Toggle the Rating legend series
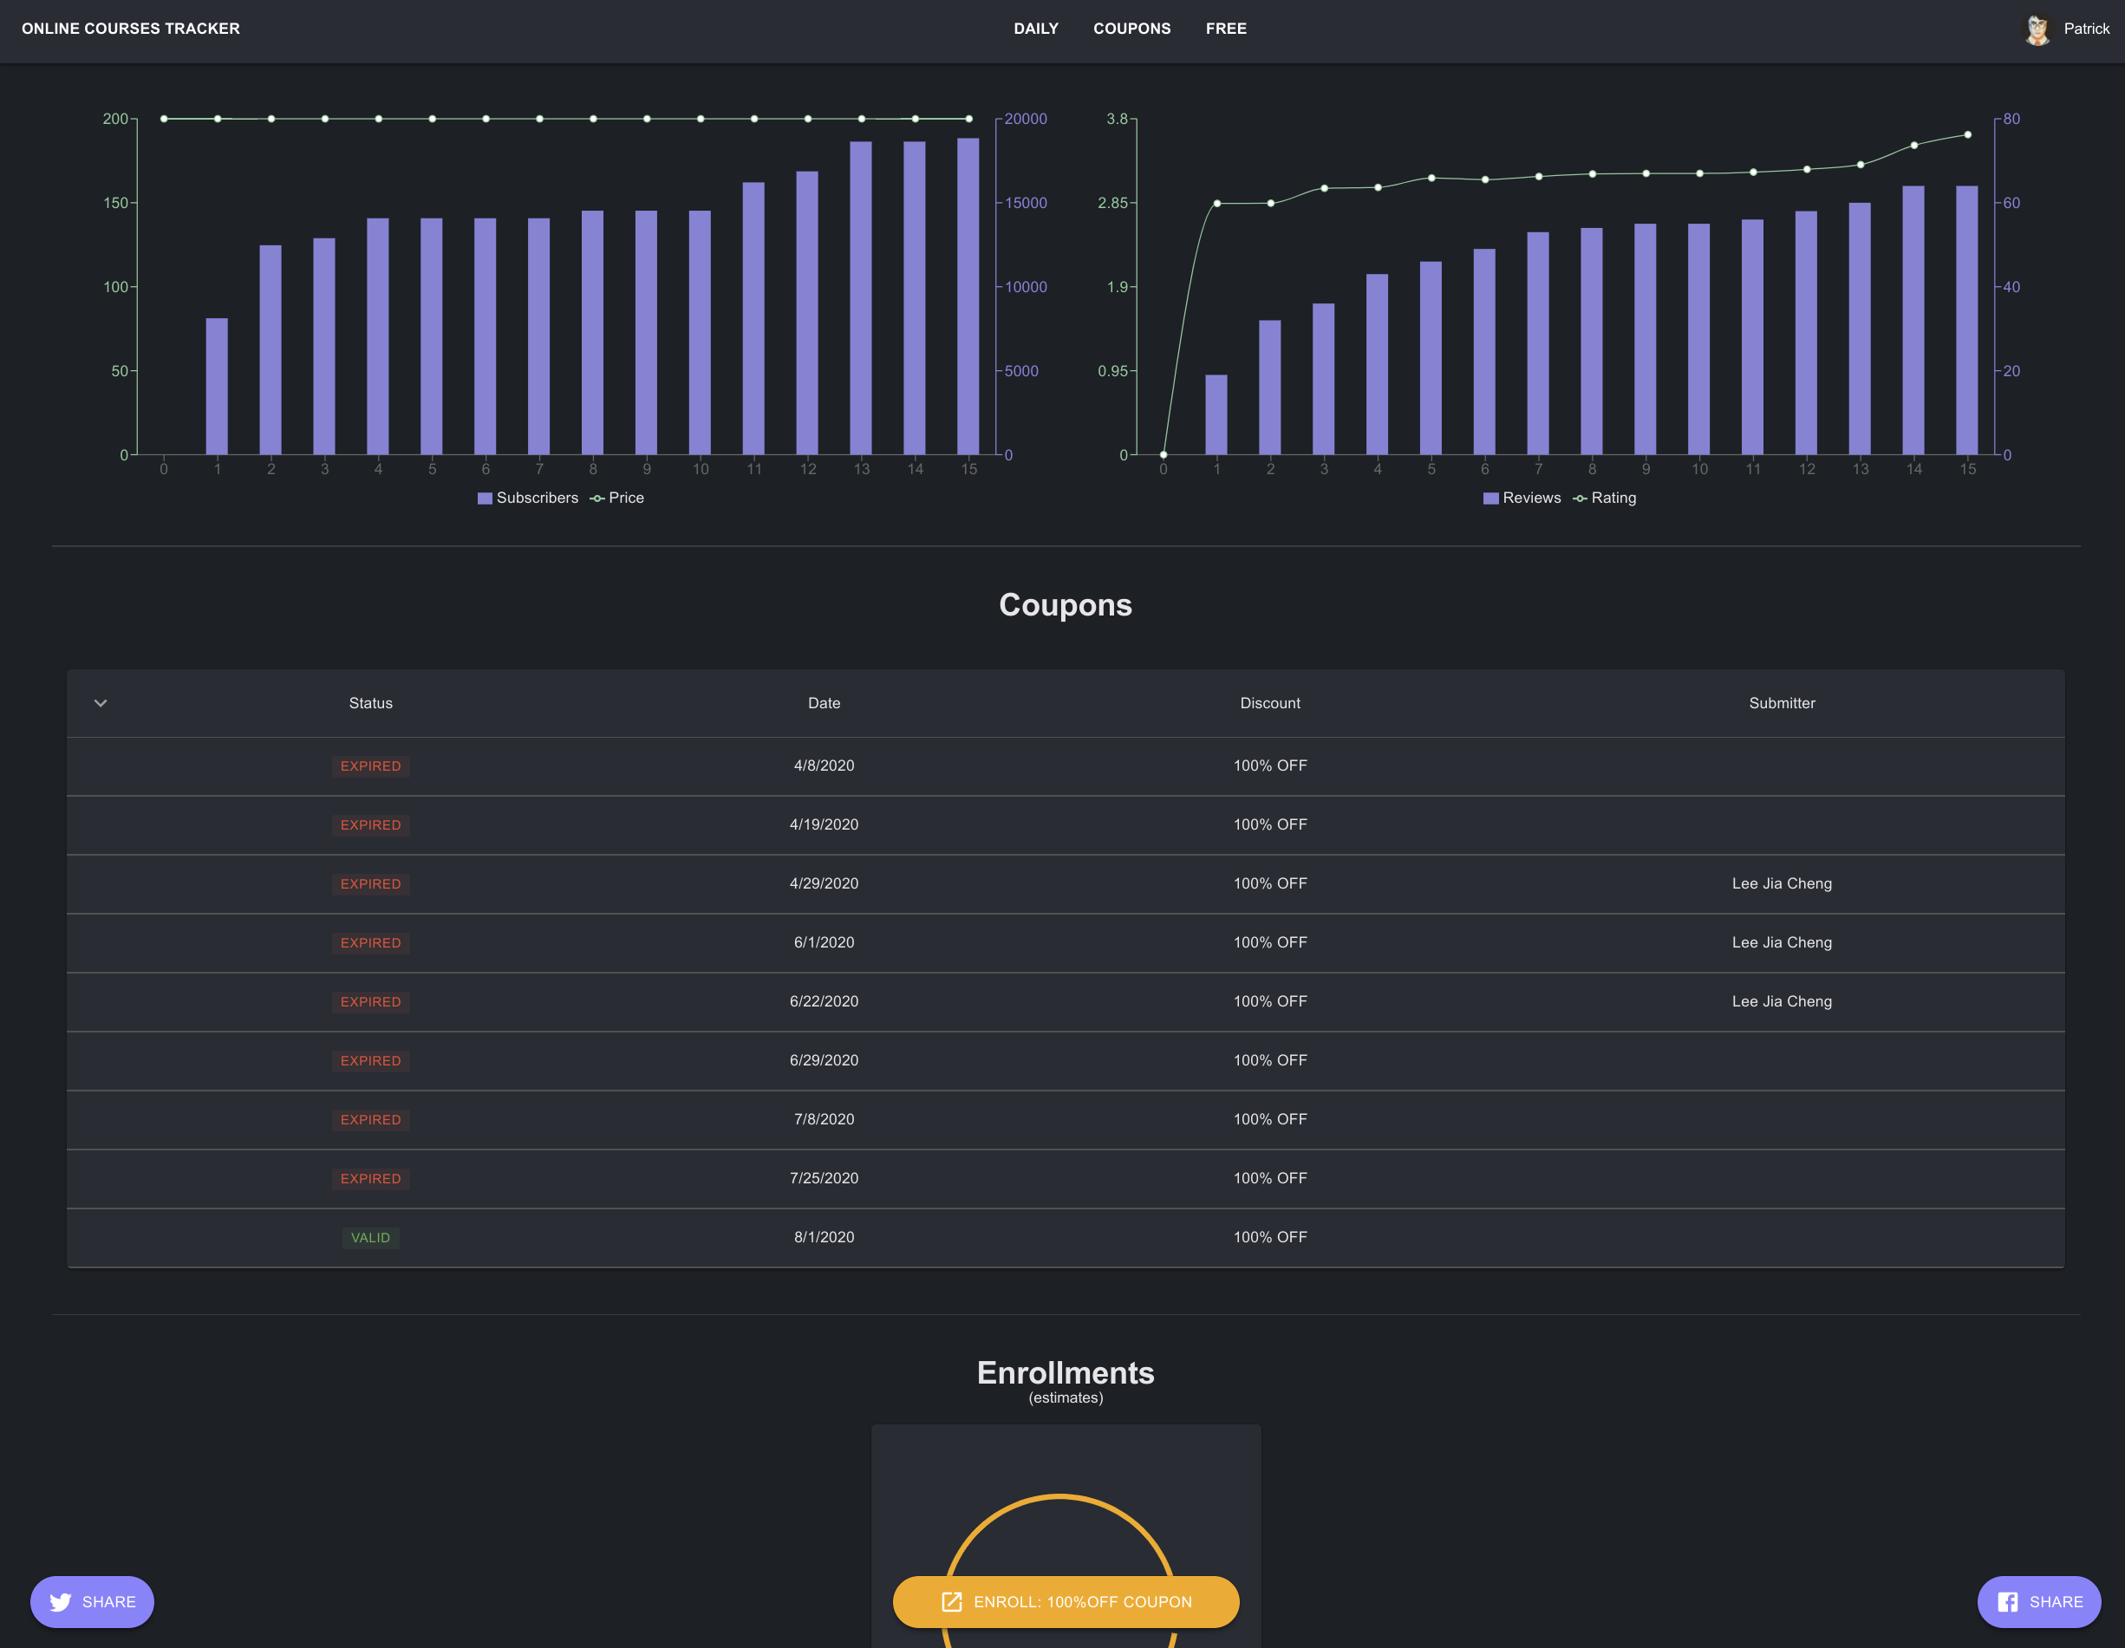 pyautogui.click(x=1603, y=497)
